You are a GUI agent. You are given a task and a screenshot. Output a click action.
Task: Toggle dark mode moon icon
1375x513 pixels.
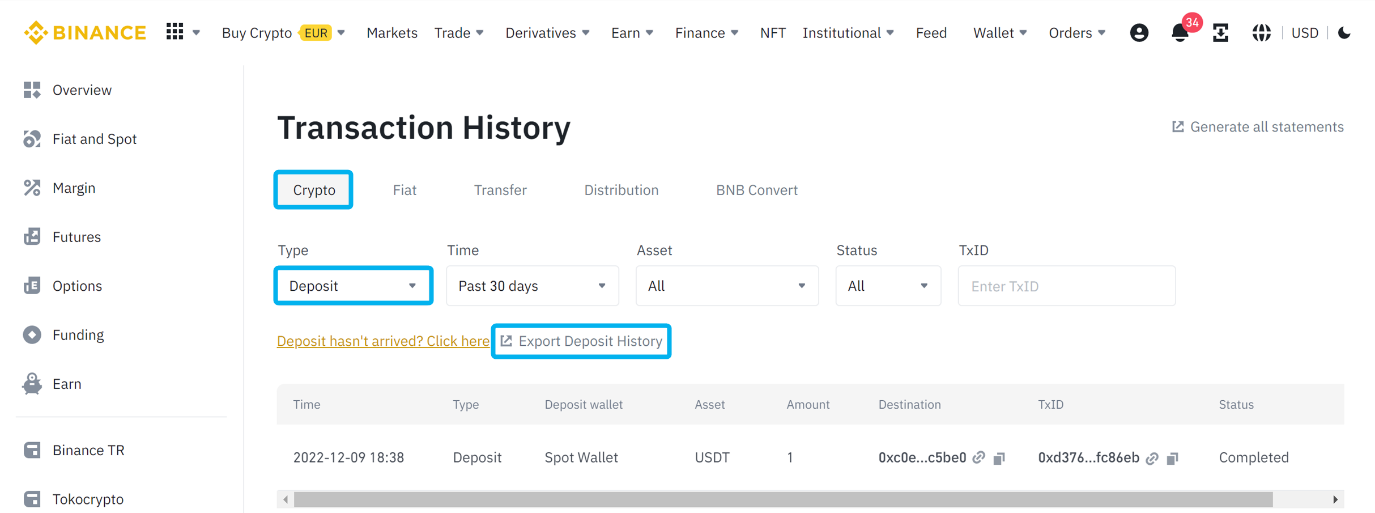coord(1344,33)
